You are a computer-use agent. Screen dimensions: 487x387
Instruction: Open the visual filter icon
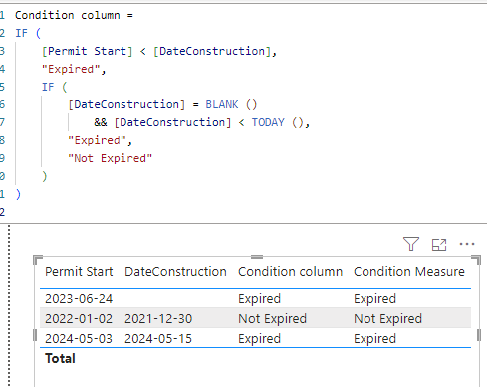tap(411, 244)
